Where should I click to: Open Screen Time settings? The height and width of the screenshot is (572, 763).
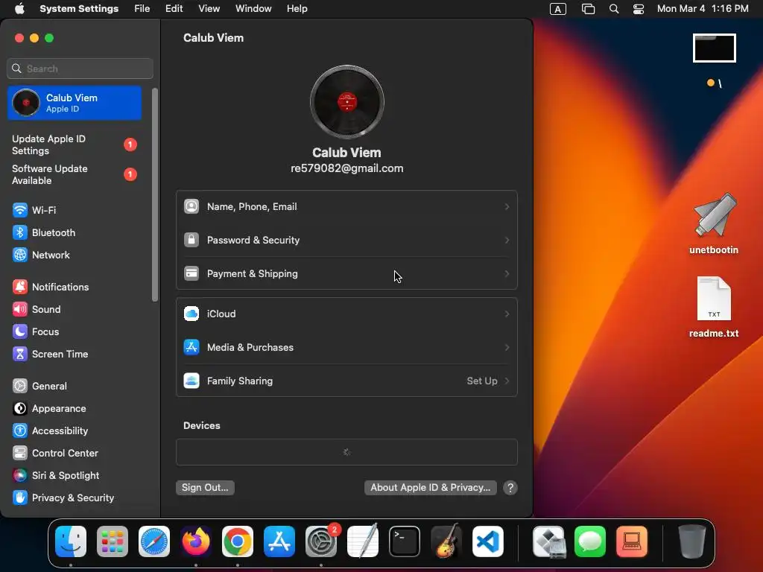pos(50,354)
